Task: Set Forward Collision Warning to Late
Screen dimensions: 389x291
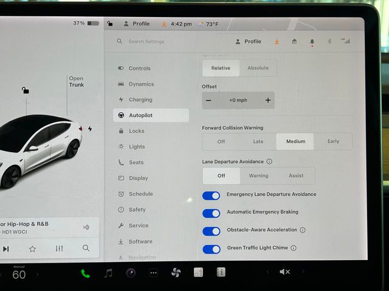Action: click(x=258, y=141)
